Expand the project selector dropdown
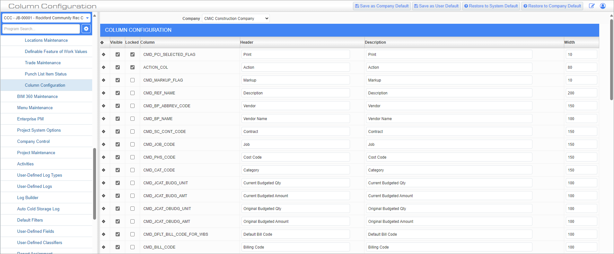This screenshot has height=254, width=614. click(87, 18)
